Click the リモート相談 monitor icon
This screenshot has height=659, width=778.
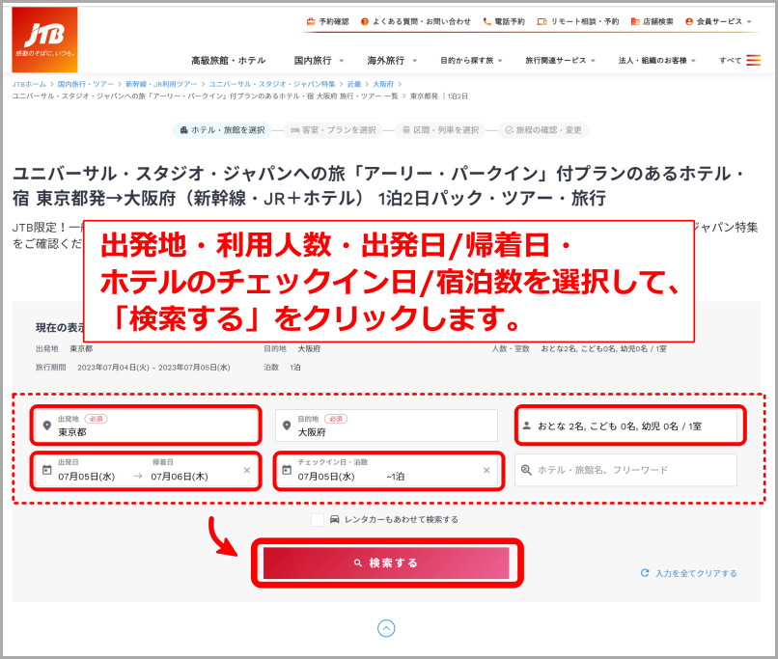(542, 22)
